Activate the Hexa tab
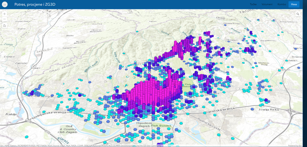The height and width of the screenshot is (147, 307). 294,5
